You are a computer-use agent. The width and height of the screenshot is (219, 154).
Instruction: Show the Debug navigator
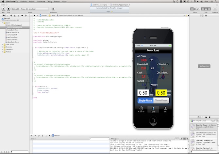(18, 15)
